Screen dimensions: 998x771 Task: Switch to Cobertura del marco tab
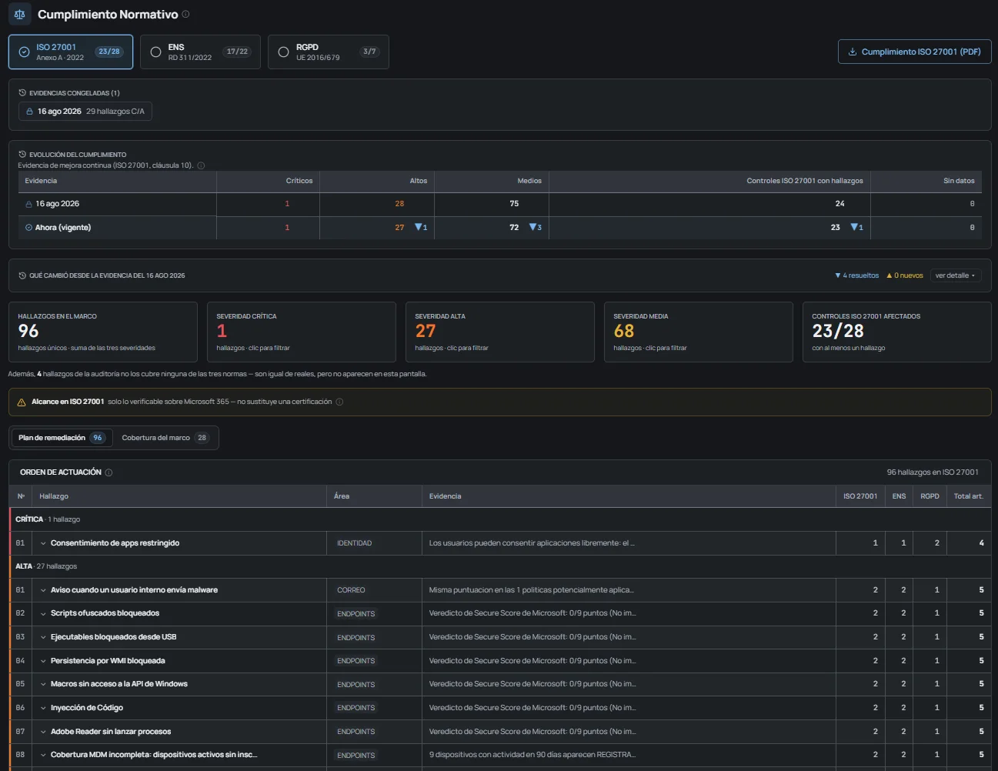[x=165, y=438]
